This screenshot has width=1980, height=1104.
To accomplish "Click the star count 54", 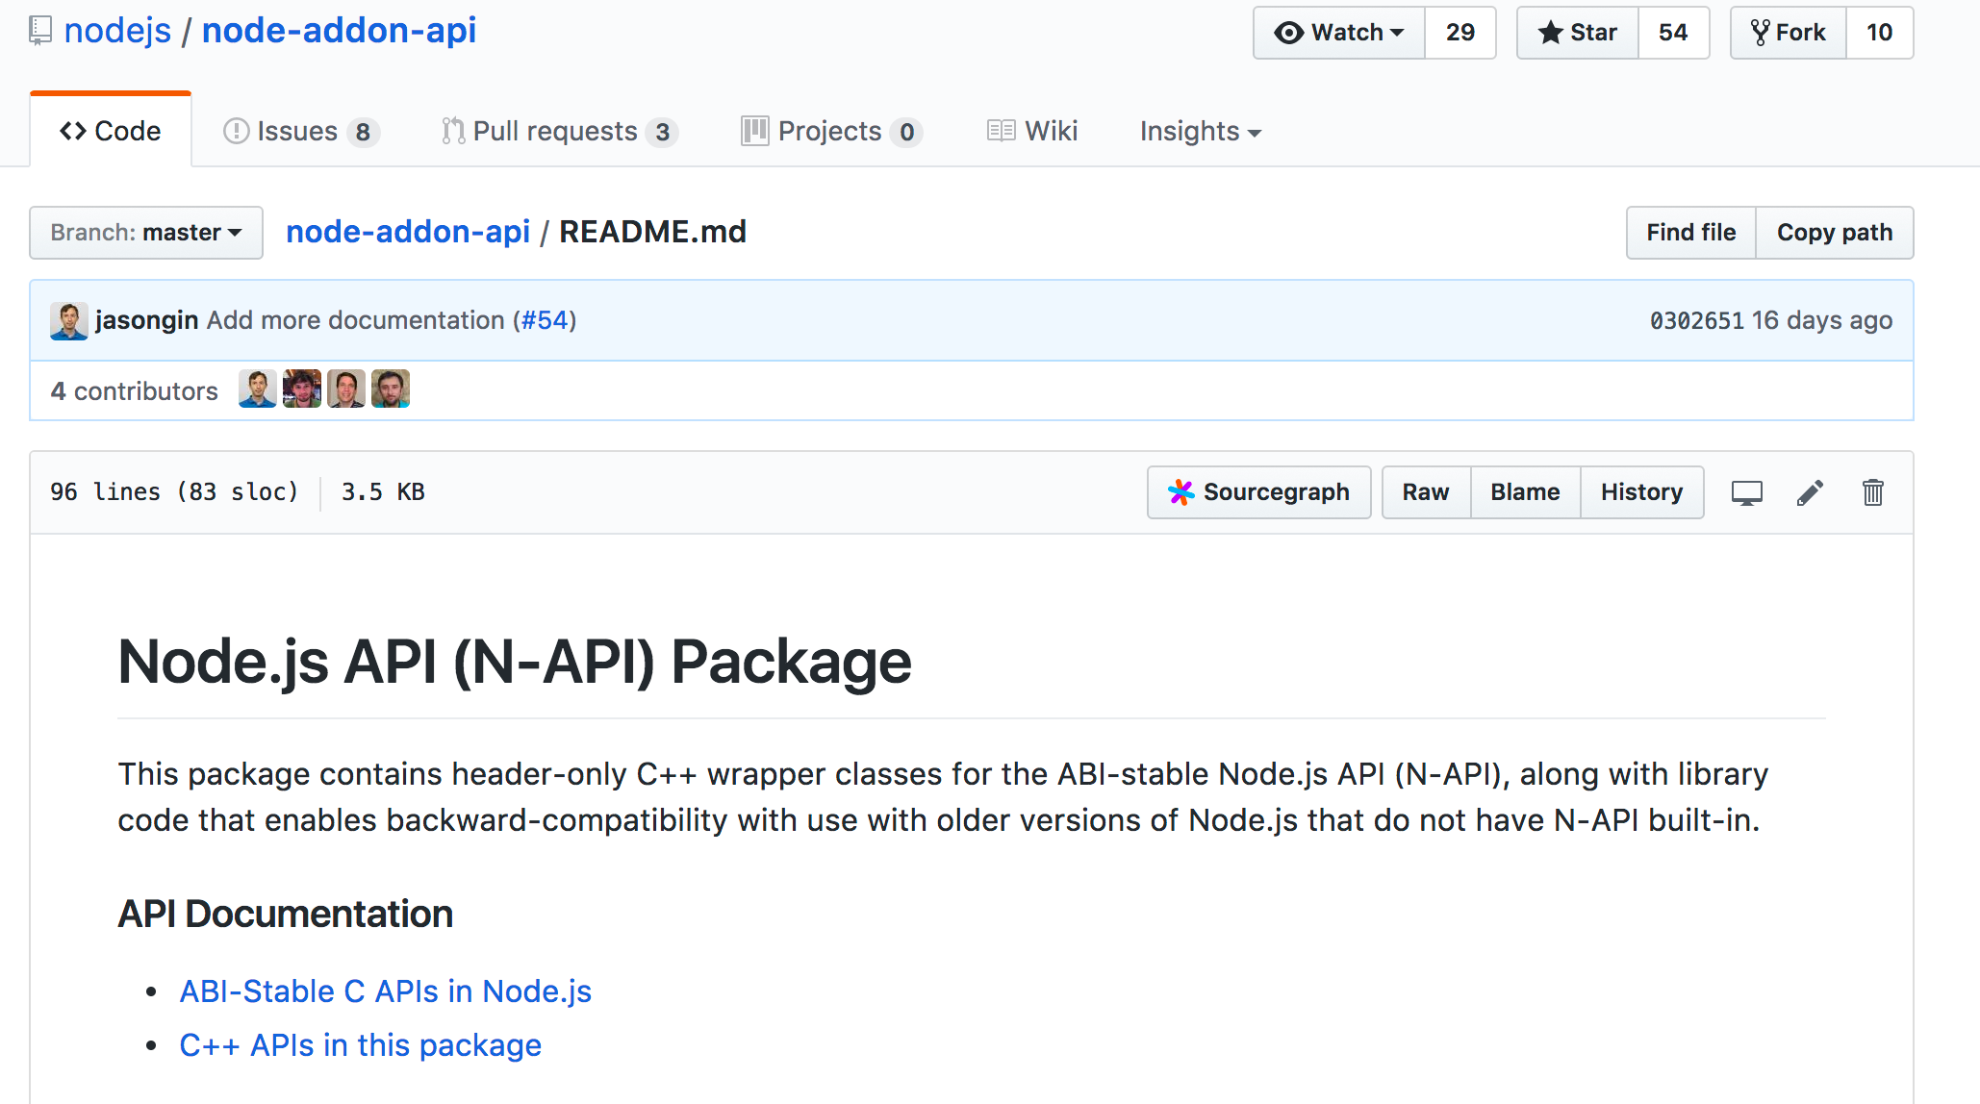I will point(1673,33).
